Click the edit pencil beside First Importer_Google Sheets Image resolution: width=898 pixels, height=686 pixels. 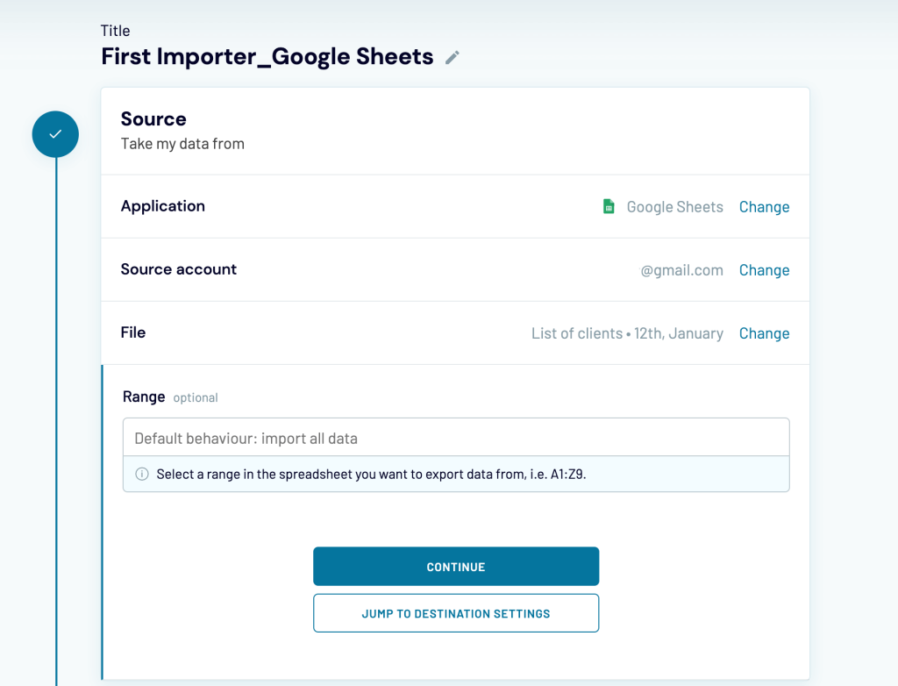pyautogui.click(x=452, y=56)
